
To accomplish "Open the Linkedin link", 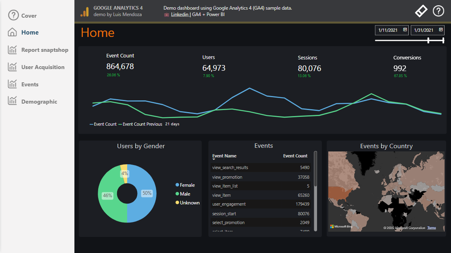I will point(180,14).
